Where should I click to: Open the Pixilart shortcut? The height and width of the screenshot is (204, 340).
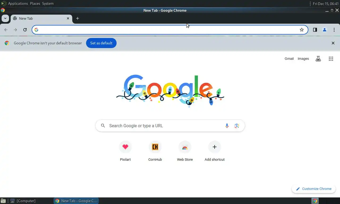pos(125,151)
